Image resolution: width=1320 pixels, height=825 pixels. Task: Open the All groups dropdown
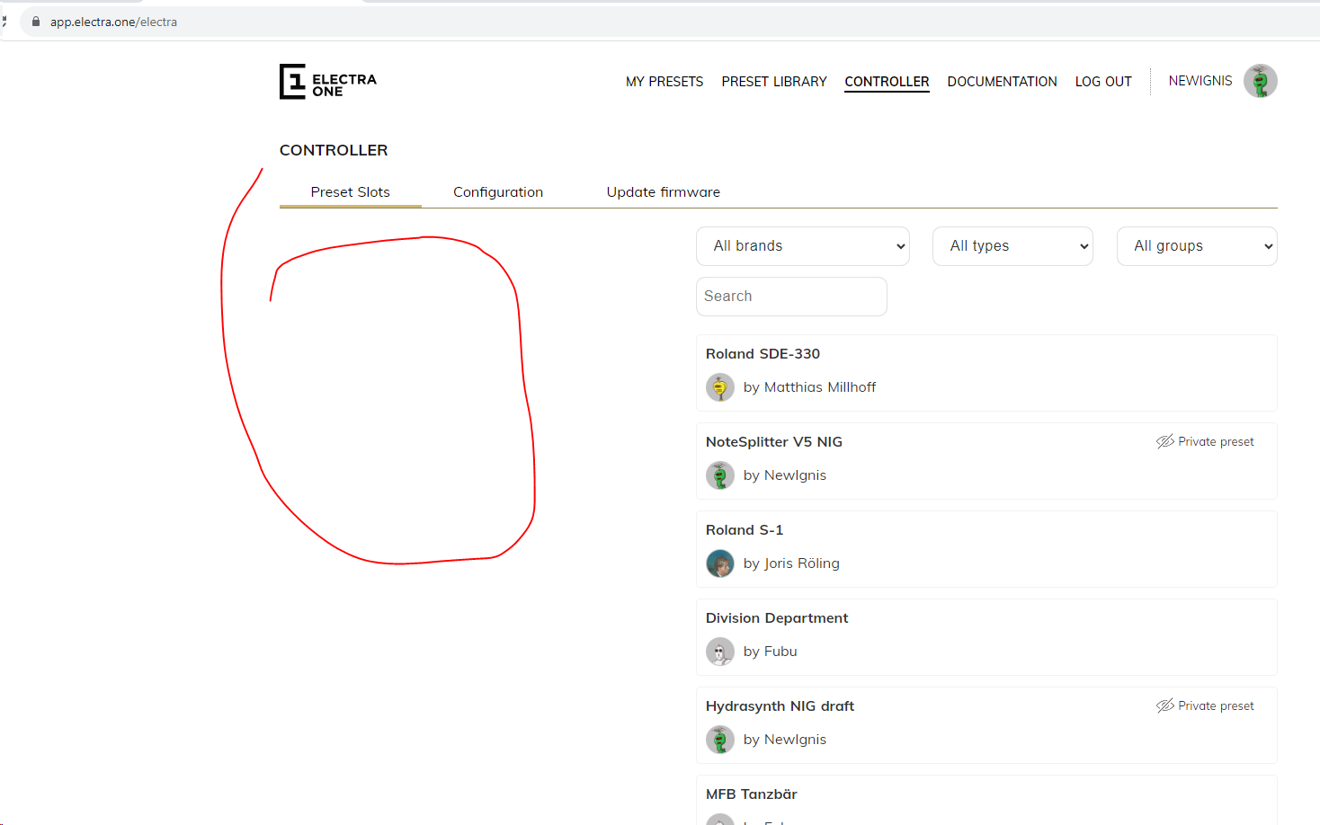pyautogui.click(x=1197, y=246)
